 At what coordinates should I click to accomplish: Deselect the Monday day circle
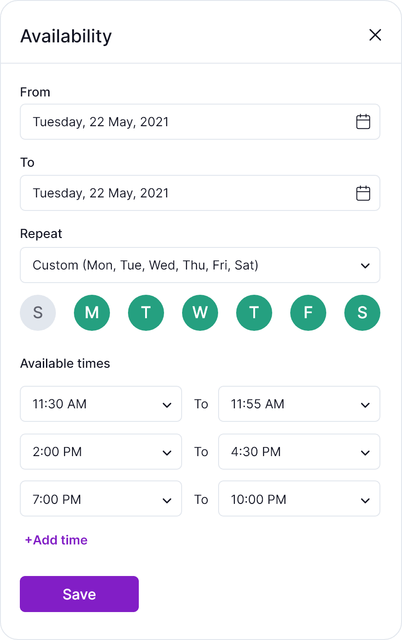coord(92,313)
